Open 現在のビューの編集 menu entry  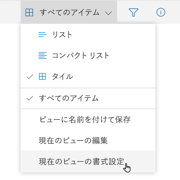[x=88, y=140]
